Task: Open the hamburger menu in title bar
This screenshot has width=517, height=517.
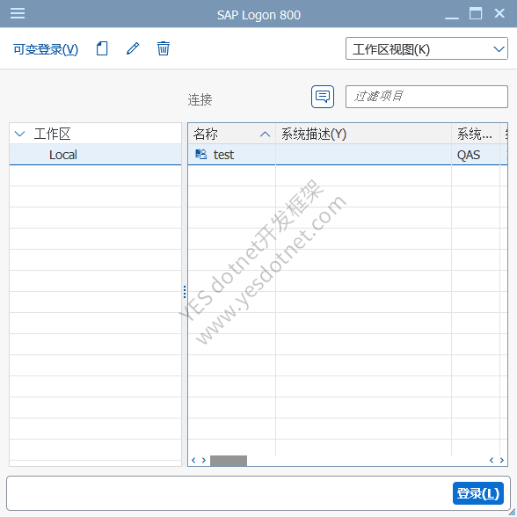Action: tap(18, 13)
